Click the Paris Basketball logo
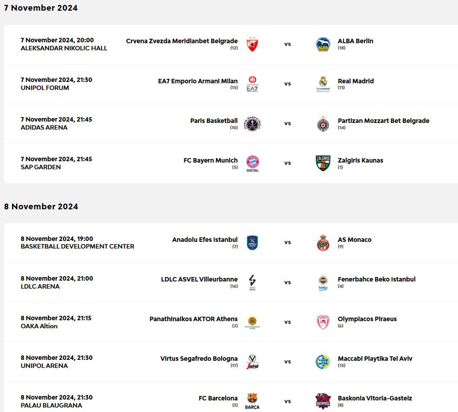The width and height of the screenshot is (458, 412). click(252, 123)
